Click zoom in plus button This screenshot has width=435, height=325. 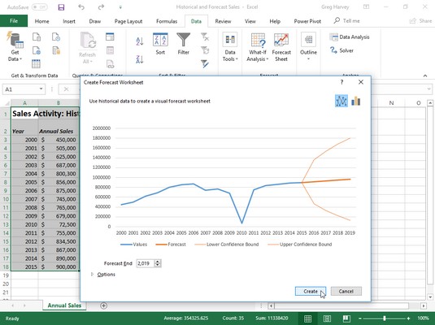pyautogui.click(x=408, y=318)
